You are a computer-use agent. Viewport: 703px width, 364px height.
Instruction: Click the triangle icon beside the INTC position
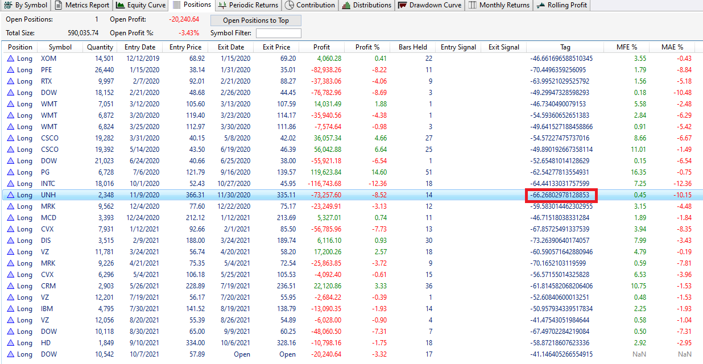[x=10, y=184]
